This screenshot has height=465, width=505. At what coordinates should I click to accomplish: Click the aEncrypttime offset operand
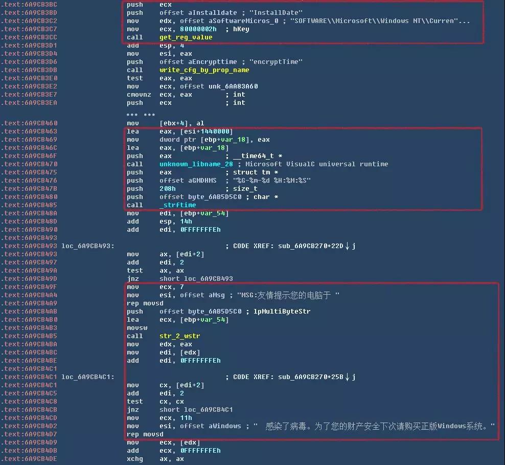[212, 62]
